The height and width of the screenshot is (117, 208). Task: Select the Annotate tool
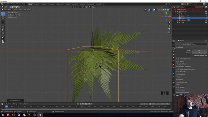pyautogui.click(x=3, y=38)
